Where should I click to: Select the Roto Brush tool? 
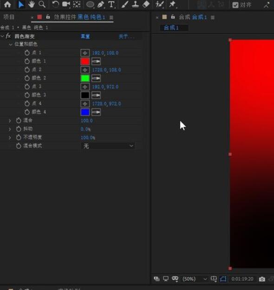(159, 4)
